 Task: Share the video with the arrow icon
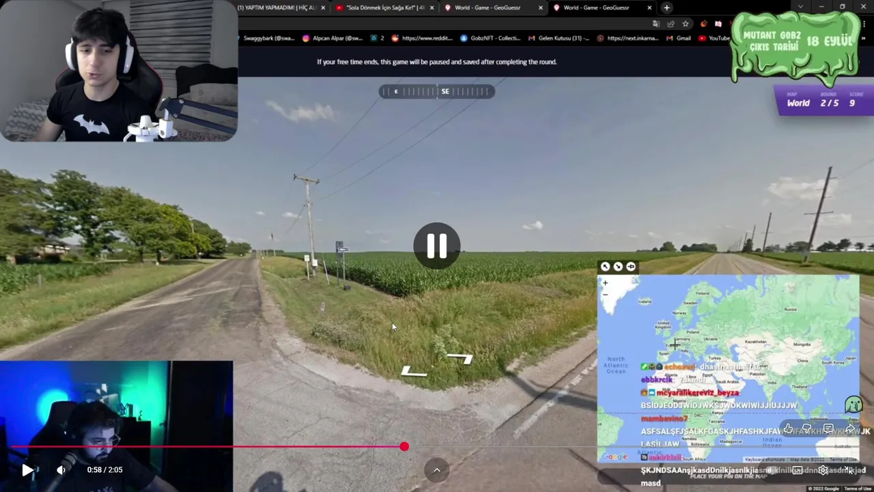pos(850,428)
